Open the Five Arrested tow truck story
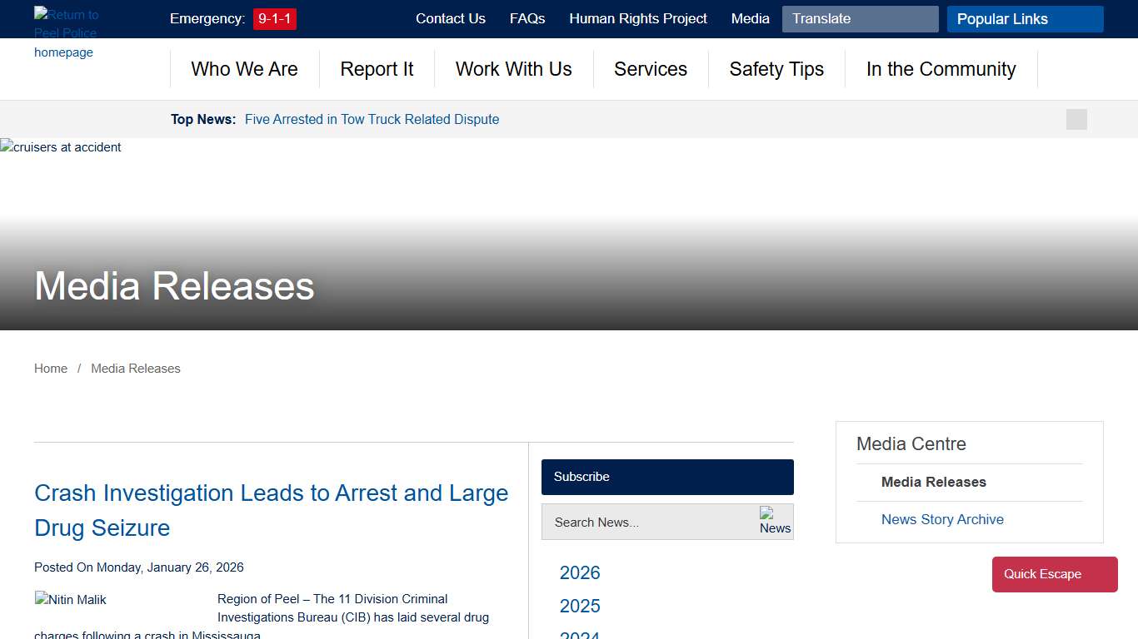 (x=372, y=119)
